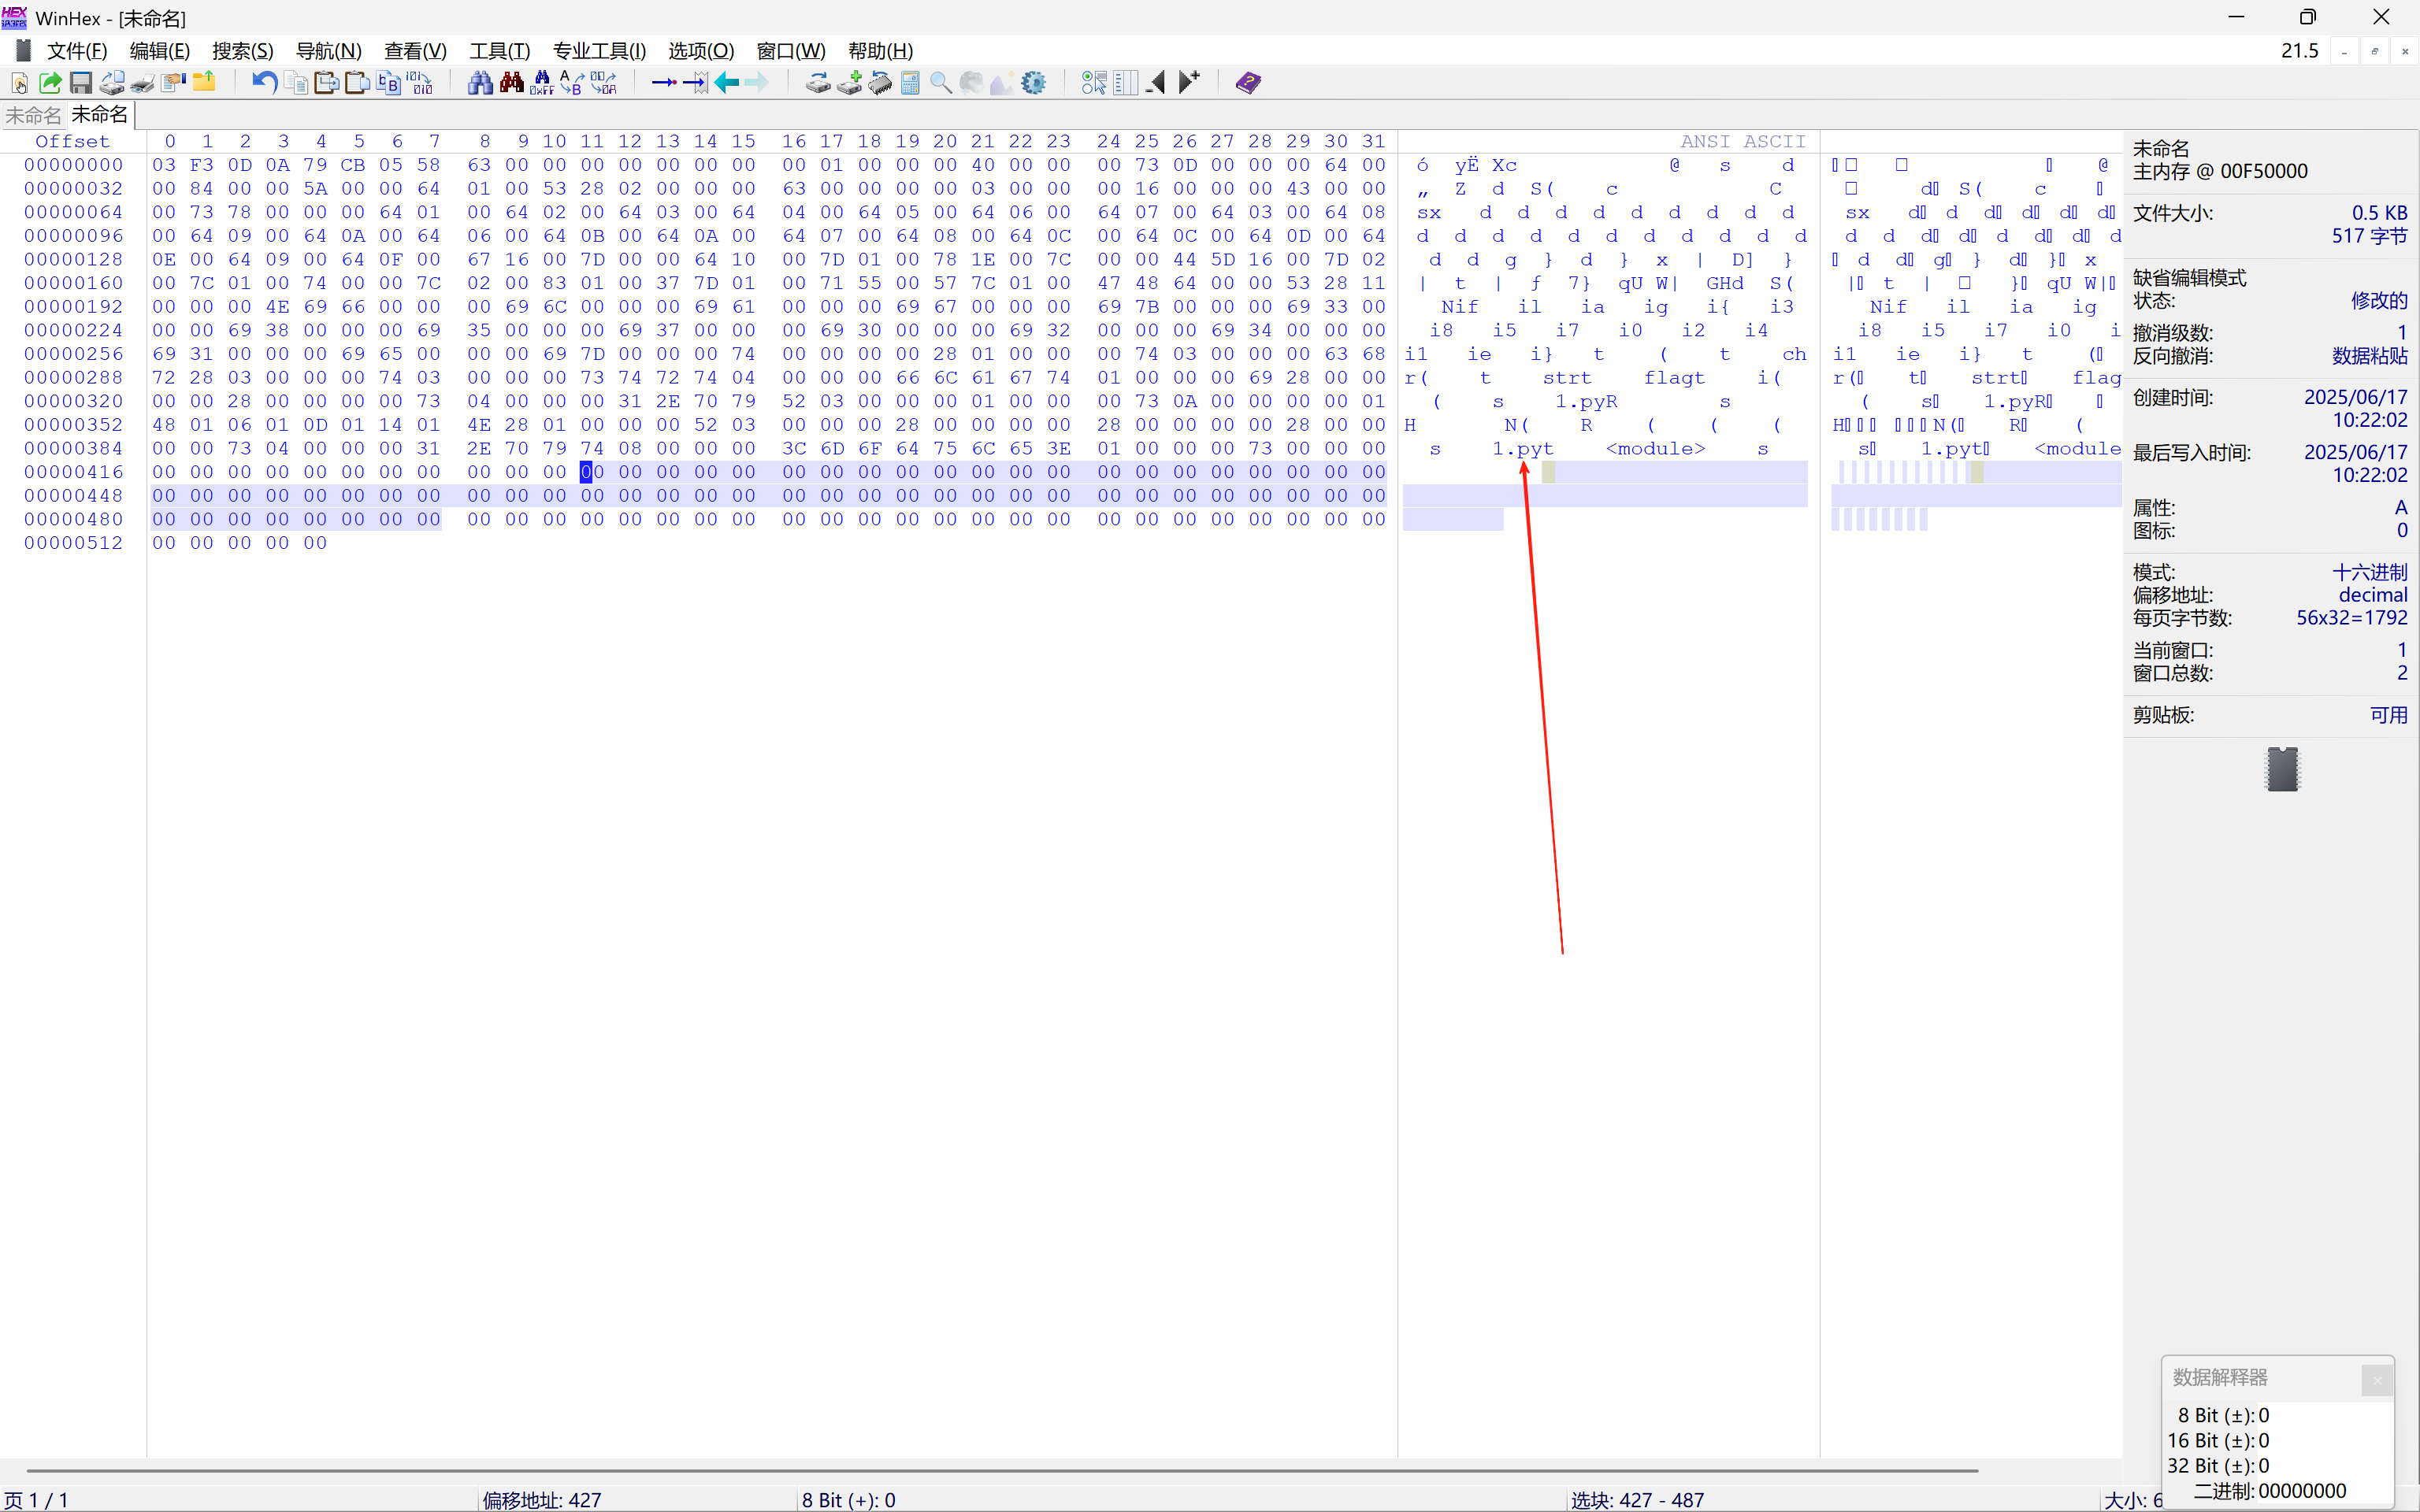This screenshot has width=2420, height=1512.
Task: Open General Options gear icon
Action: (1034, 83)
